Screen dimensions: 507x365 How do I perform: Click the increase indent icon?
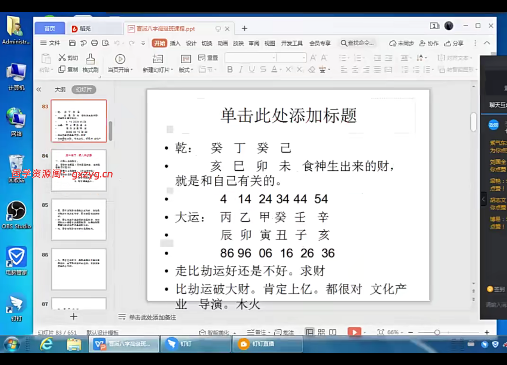click(x=389, y=58)
